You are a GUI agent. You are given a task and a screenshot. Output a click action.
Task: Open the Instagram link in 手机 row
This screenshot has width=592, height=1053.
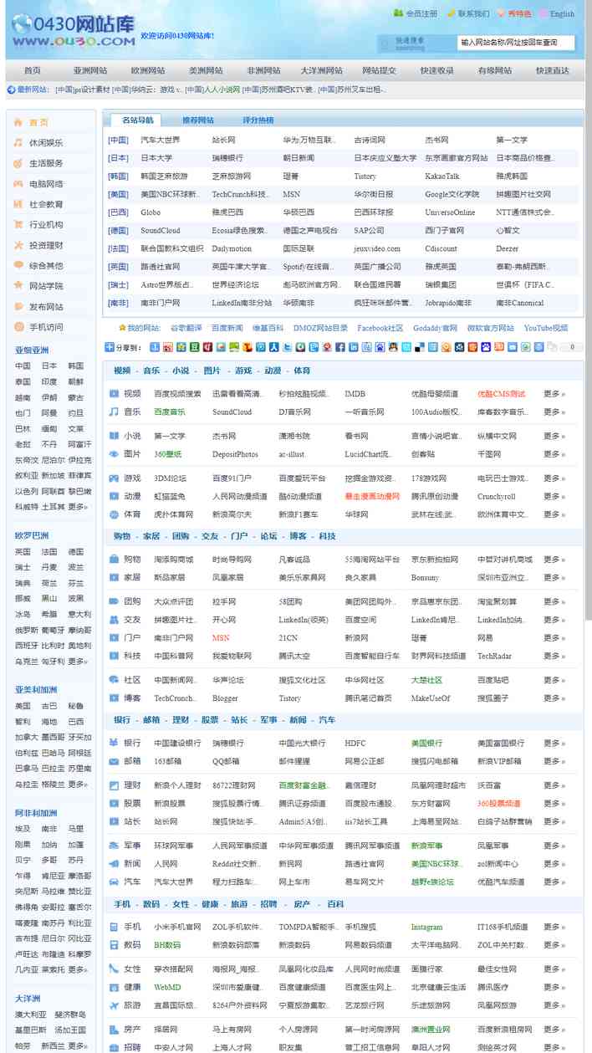click(x=426, y=927)
